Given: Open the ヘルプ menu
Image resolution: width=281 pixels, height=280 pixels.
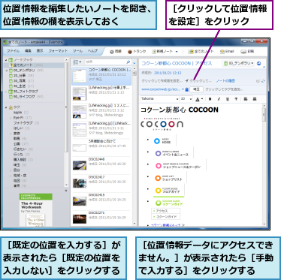Looking at the screenshot, I should click(x=92, y=51).
